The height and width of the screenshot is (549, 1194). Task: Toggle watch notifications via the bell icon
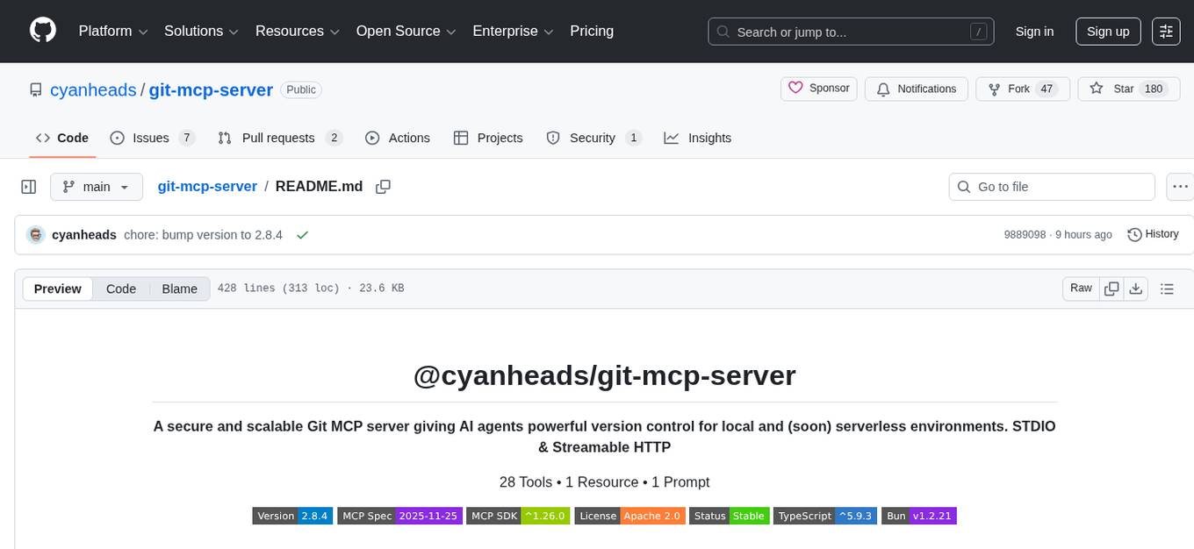point(916,89)
